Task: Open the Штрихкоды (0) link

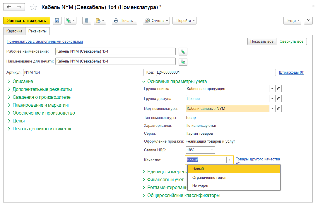Action: [x=291, y=72]
